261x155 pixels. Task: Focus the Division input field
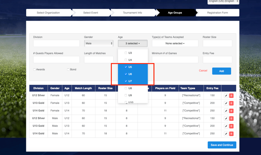[56, 43]
